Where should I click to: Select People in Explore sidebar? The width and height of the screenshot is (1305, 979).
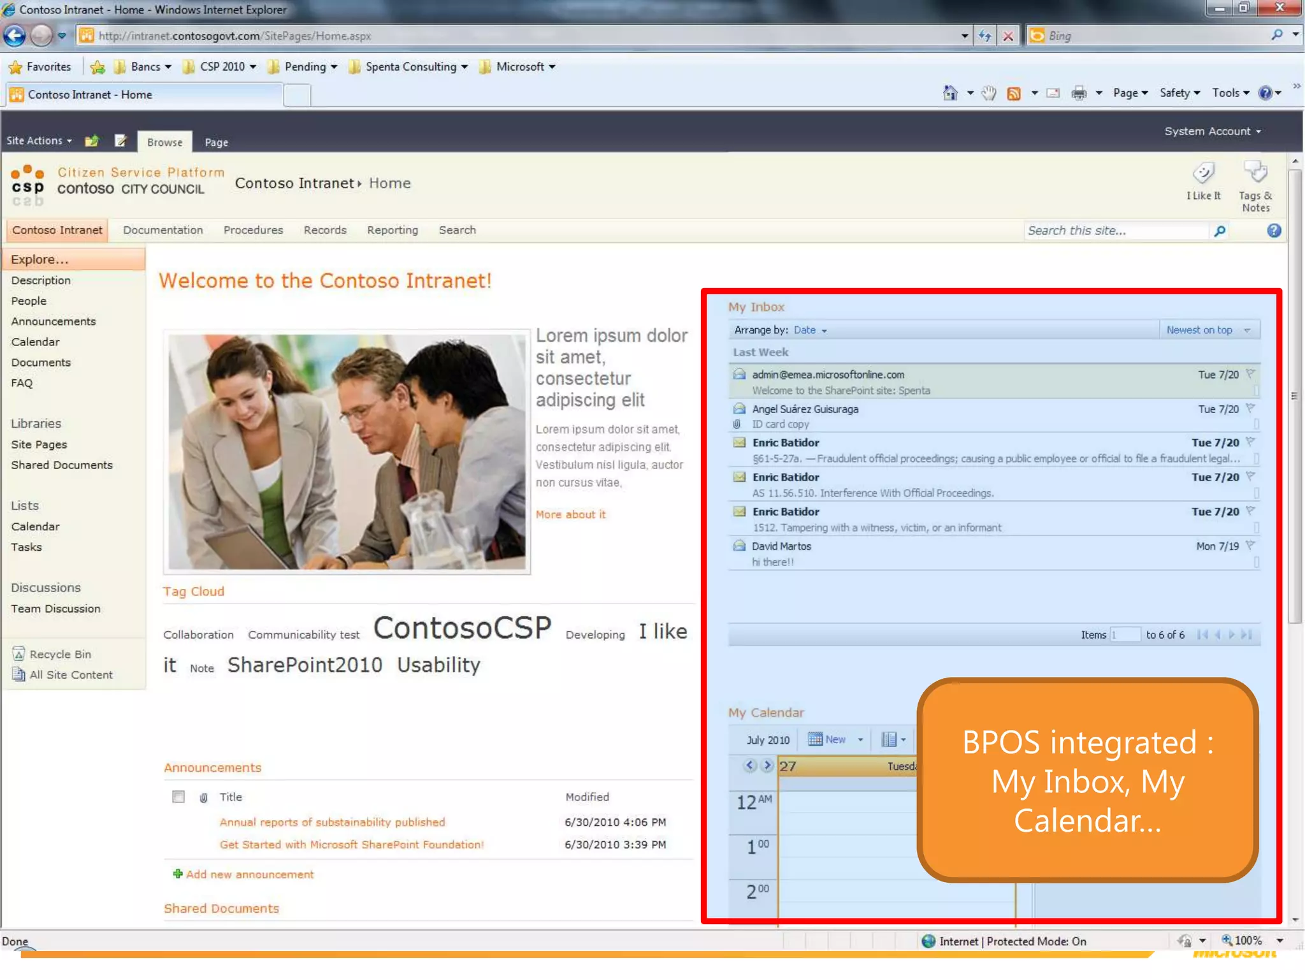pos(29,301)
